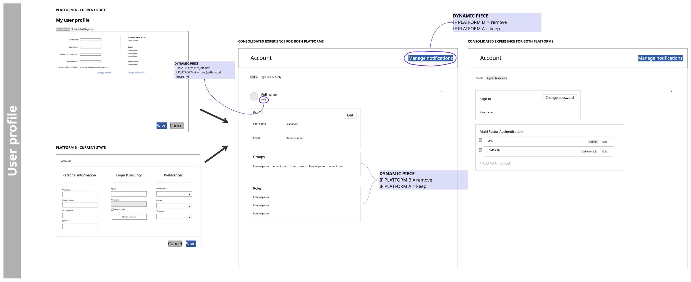This screenshot has height=282, width=691.
Task: Click the 'Groups' card heading
Action: click(259, 157)
